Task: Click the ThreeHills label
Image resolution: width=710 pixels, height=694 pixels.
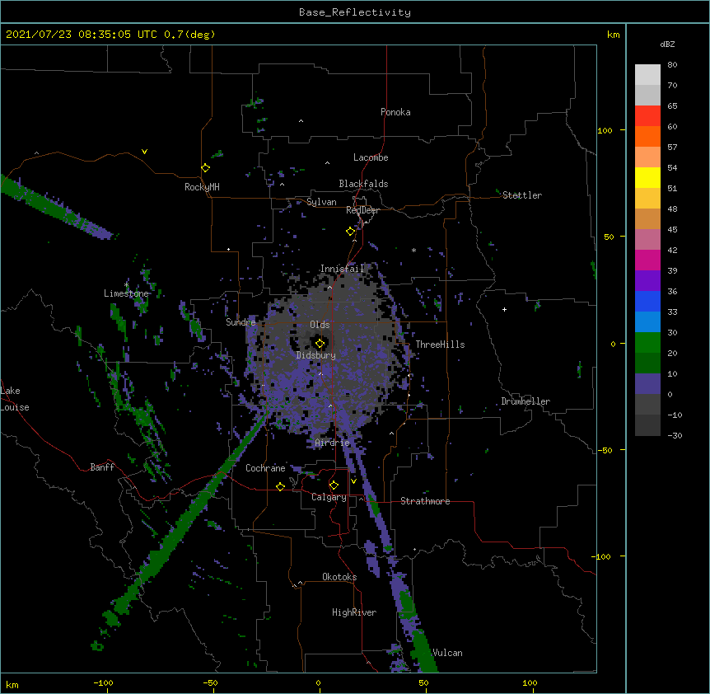Action: click(x=440, y=345)
